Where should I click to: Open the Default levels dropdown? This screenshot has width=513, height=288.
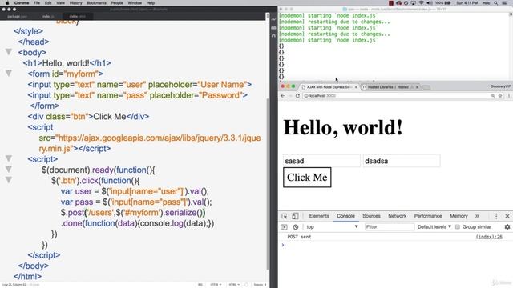pyautogui.click(x=434, y=227)
